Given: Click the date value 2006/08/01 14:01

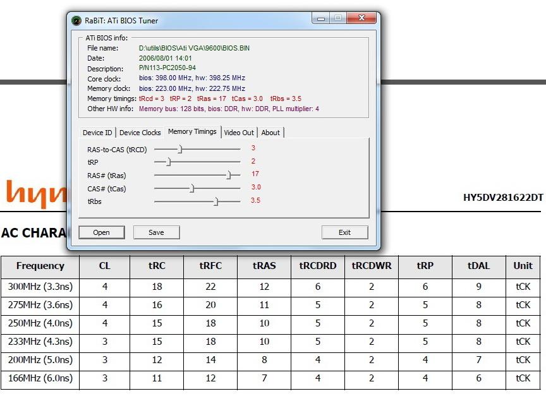Looking at the screenshot, I should click(166, 58).
